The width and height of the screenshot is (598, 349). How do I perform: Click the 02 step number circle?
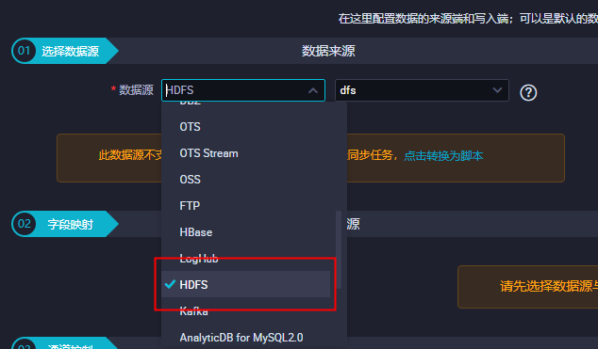click(x=24, y=224)
